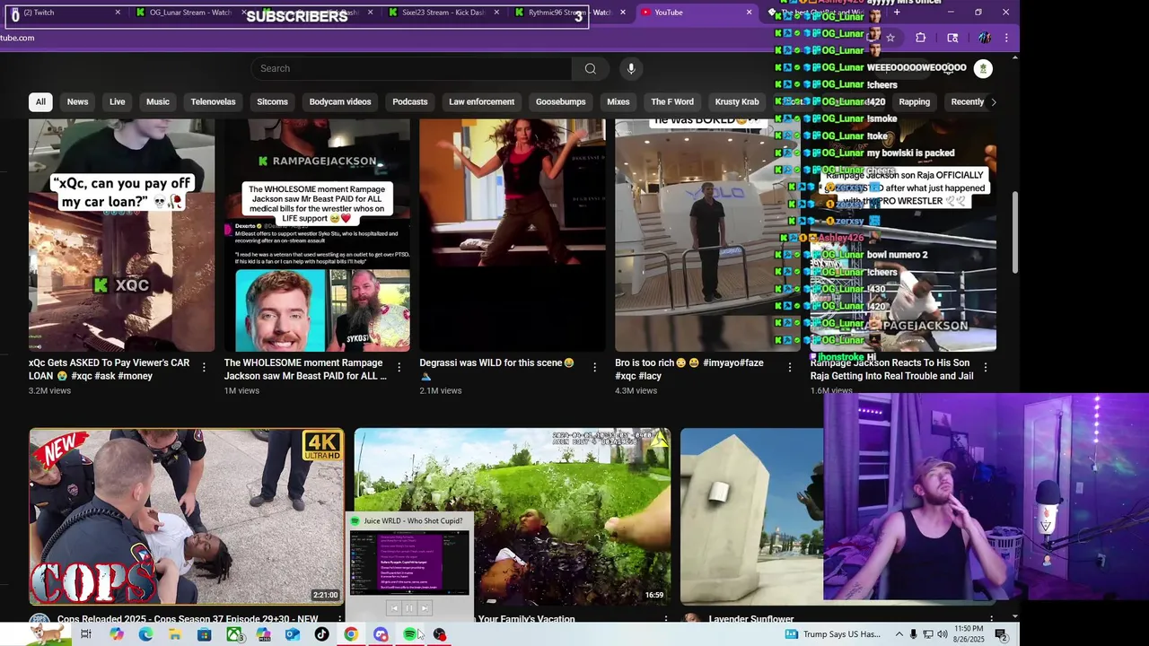The height and width of the screenshot is (646, 1149).
Task: Open 'xQc Gets ASKED To Pay Viewer's CAR LOAN' title
Action: 109,369
